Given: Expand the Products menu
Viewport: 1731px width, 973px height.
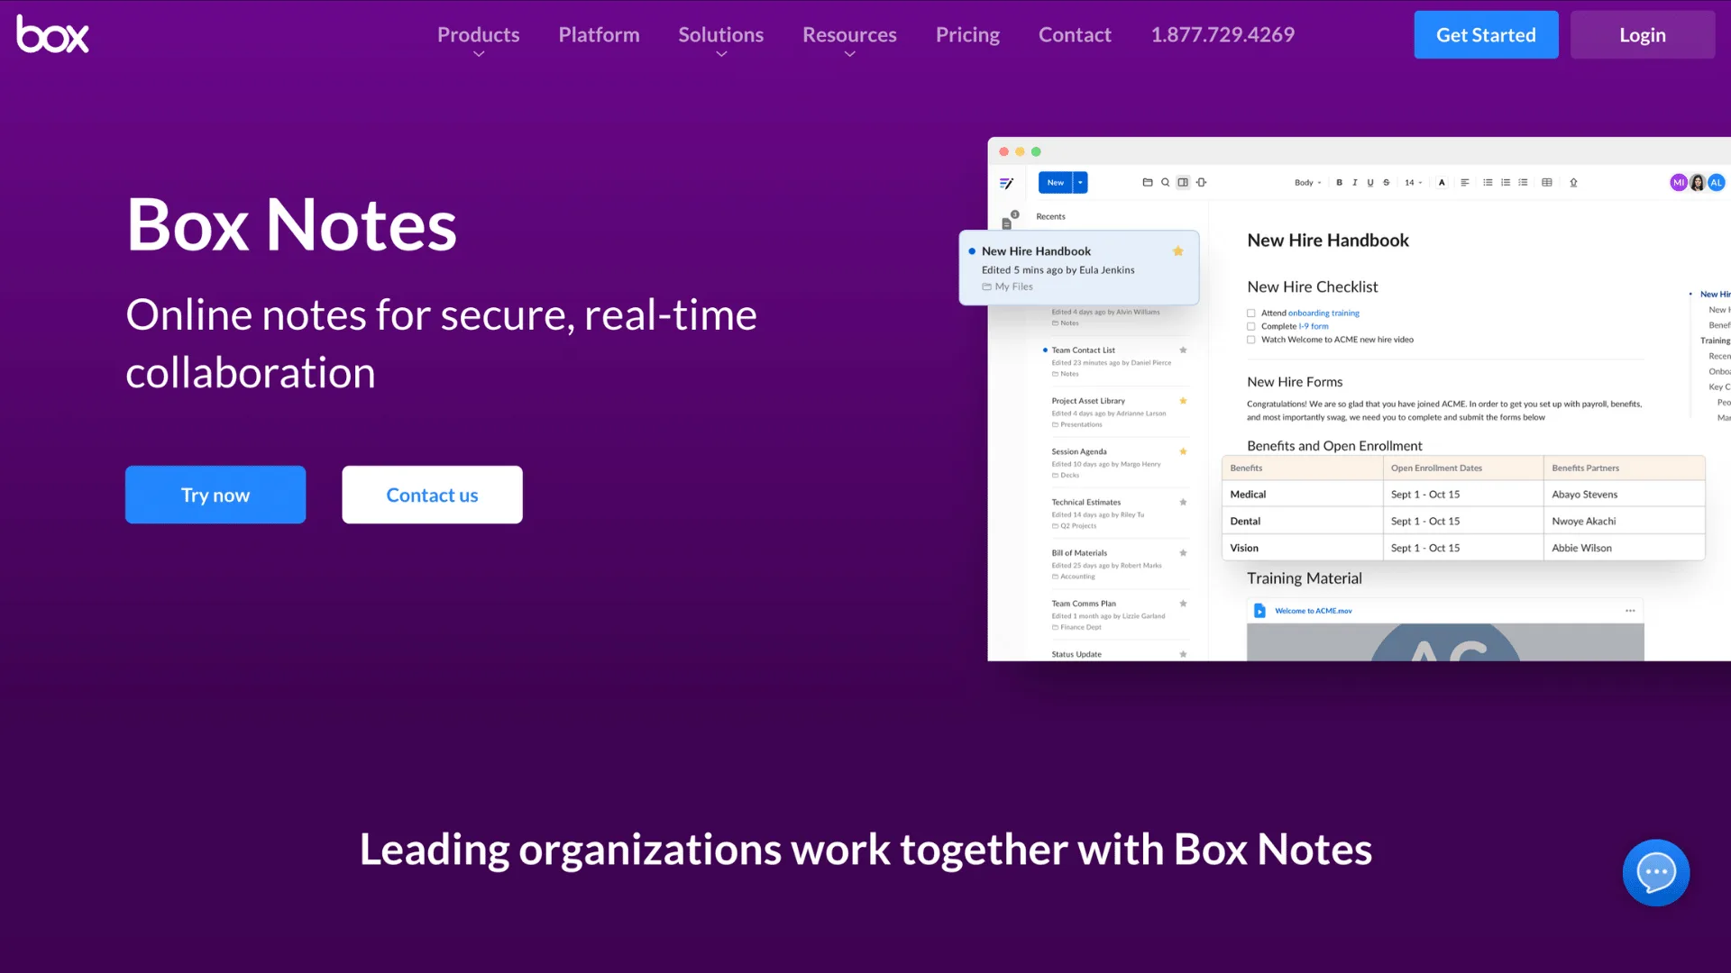Looking at the screenshot, I should (x=479, y=40).
